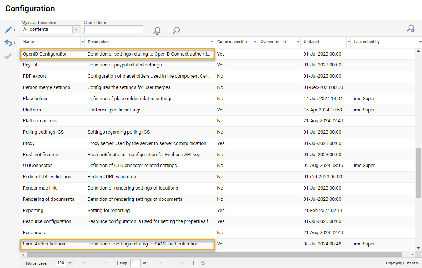Click the pencil edit icon
Image resolution: width=422 pixels, height=268 pixels.
tap(8, 30)
